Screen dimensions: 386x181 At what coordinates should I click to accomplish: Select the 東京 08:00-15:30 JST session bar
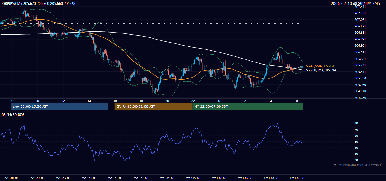coord(59,106)
